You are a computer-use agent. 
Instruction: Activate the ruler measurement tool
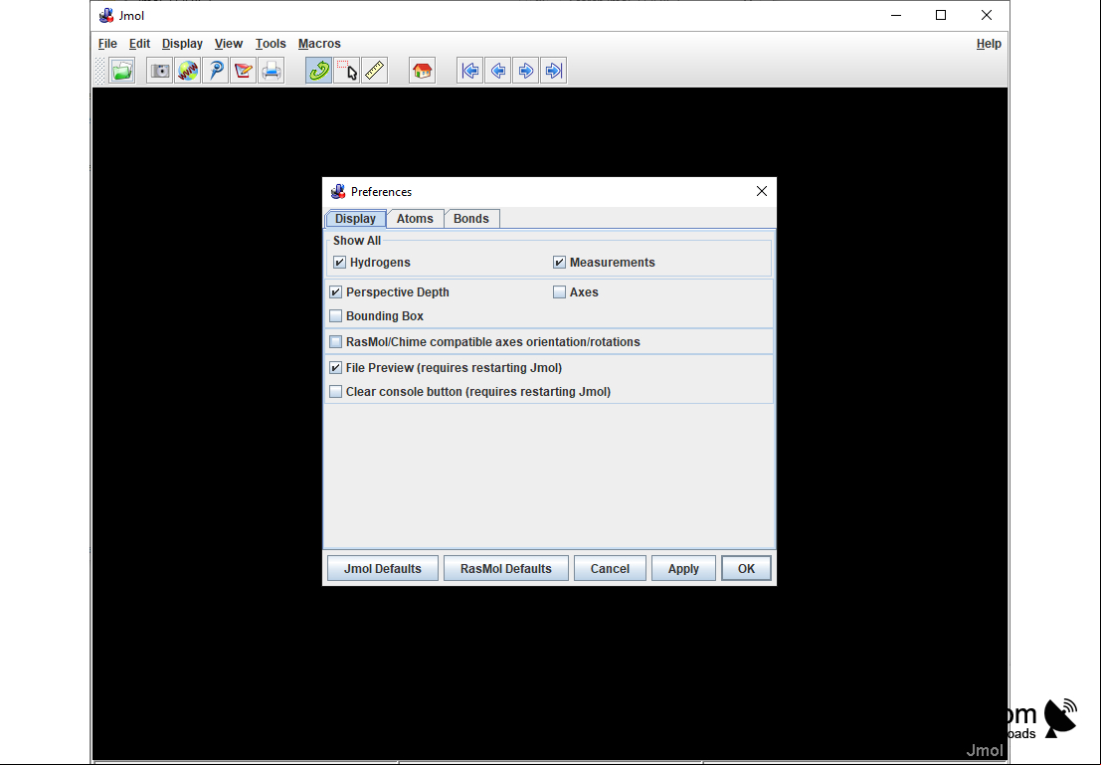[374, 71]
